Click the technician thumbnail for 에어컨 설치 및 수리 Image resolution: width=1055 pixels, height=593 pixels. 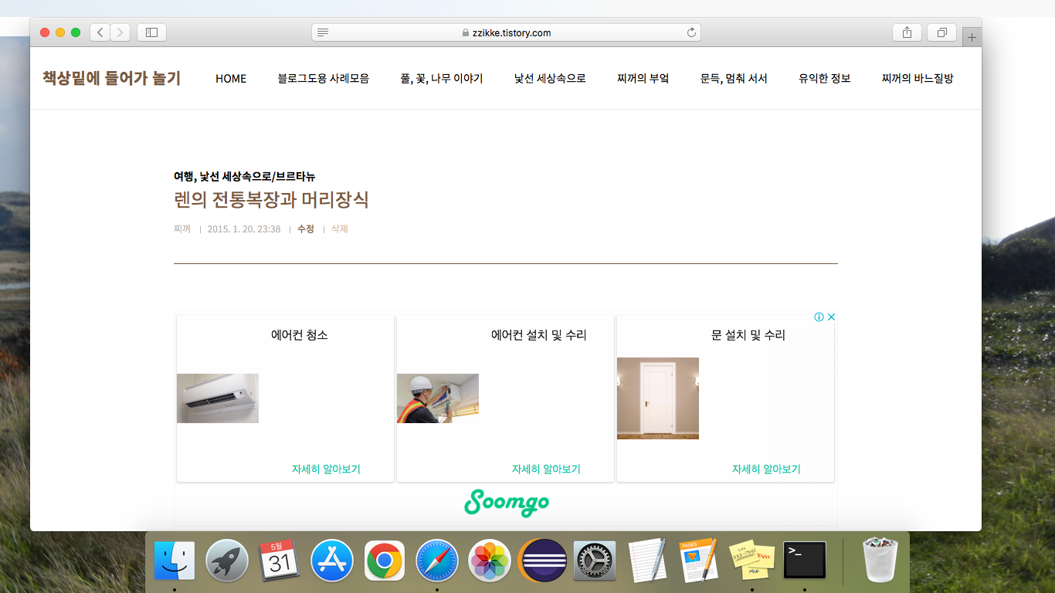pyautogui.click(x=438, y=398)
